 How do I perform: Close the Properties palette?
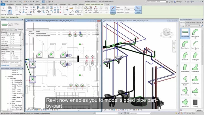click(x=23, y=20)
